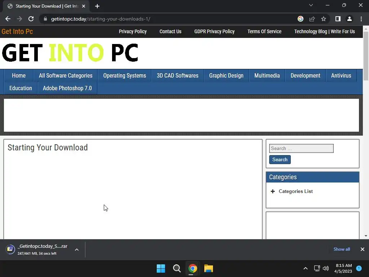369x277 pixels.
Task: Open a new browser tab
Action: pyautogui.click(x=97, y=6)
